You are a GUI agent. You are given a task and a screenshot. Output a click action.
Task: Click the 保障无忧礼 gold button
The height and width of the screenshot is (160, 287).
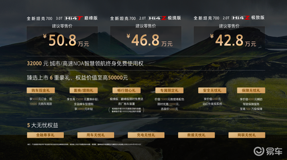251,90
